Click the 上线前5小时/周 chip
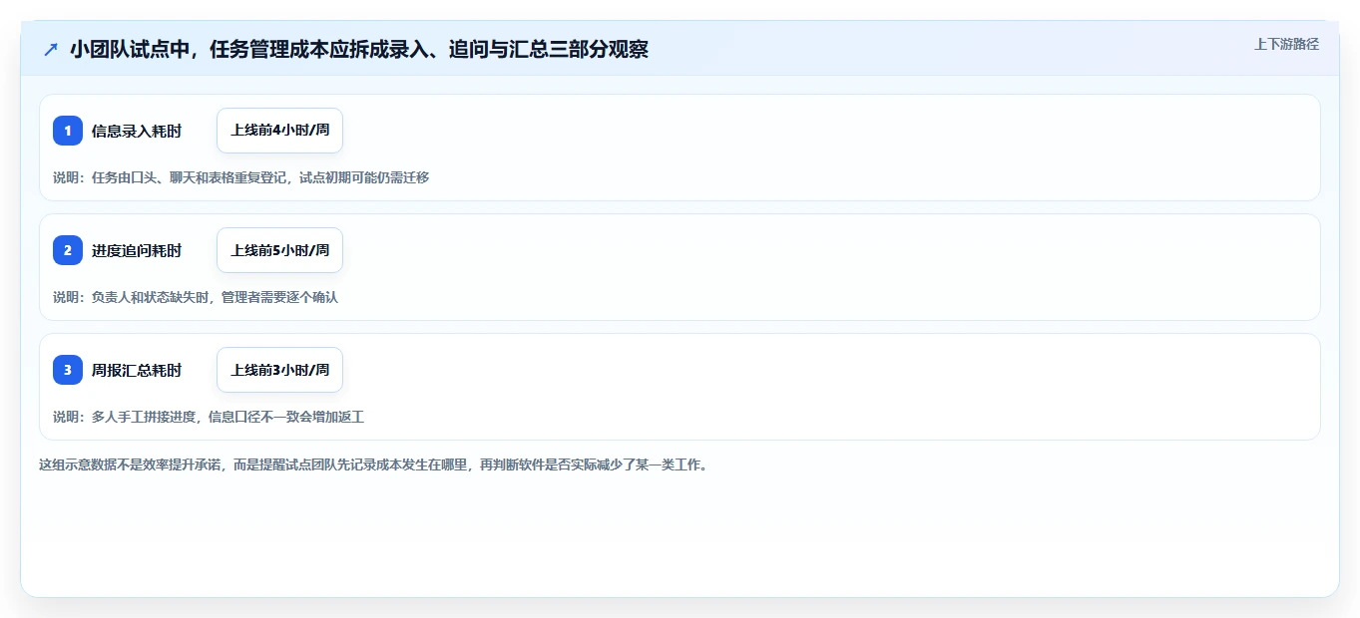Screen dimensions: 1360x618 (x=279, y=250)
